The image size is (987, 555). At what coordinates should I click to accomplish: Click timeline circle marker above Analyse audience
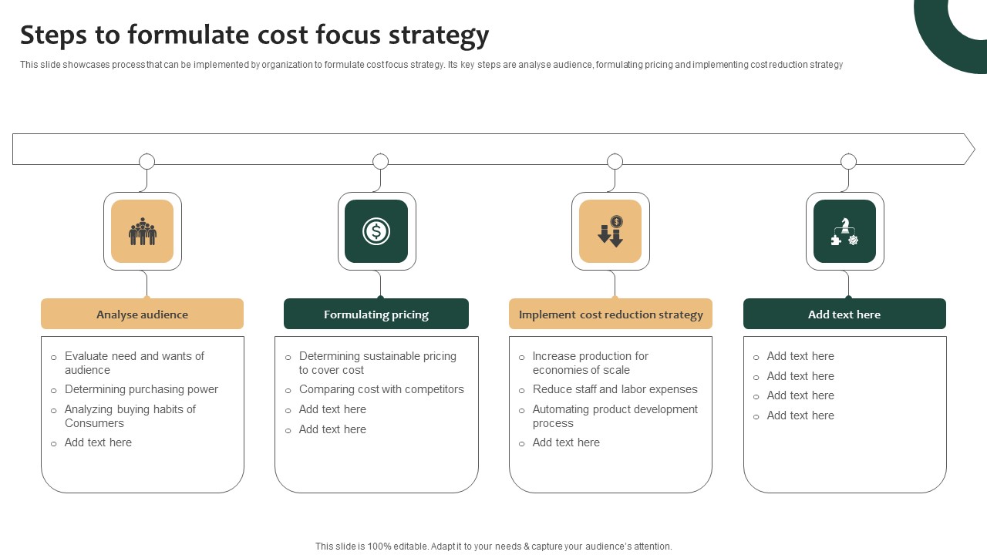click(x=147, y=161)
